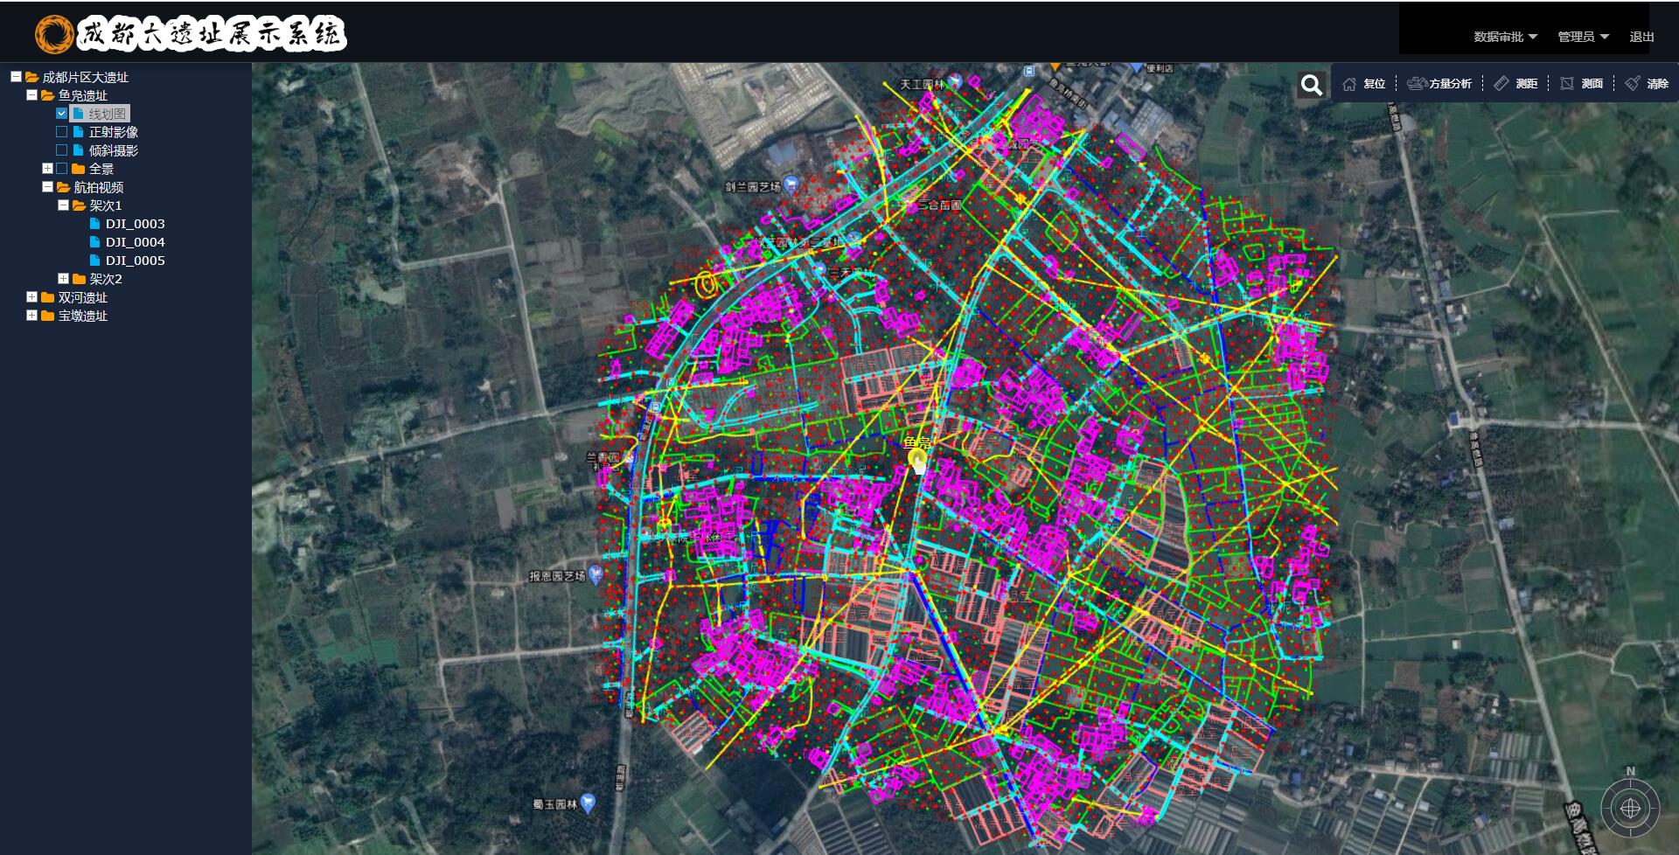Click the folder icon of 航拍视频
Screen dimensions: 1679x855
coord(63,187)
